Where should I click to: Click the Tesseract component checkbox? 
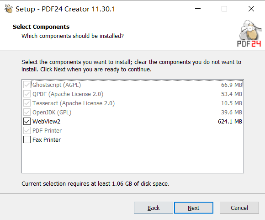point(27,103)
